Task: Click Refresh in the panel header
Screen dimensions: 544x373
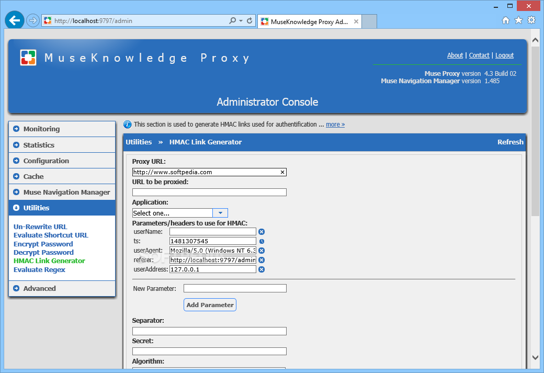Action: click(511, 142)
